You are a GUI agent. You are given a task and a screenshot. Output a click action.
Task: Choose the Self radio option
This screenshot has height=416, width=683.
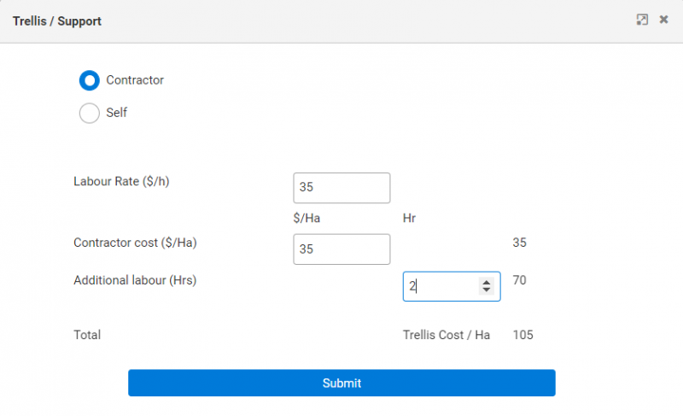90,113
